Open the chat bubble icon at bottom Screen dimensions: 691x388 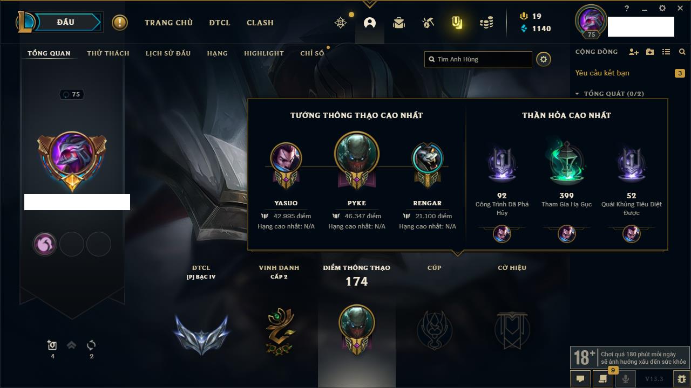(x=580, y=379)
